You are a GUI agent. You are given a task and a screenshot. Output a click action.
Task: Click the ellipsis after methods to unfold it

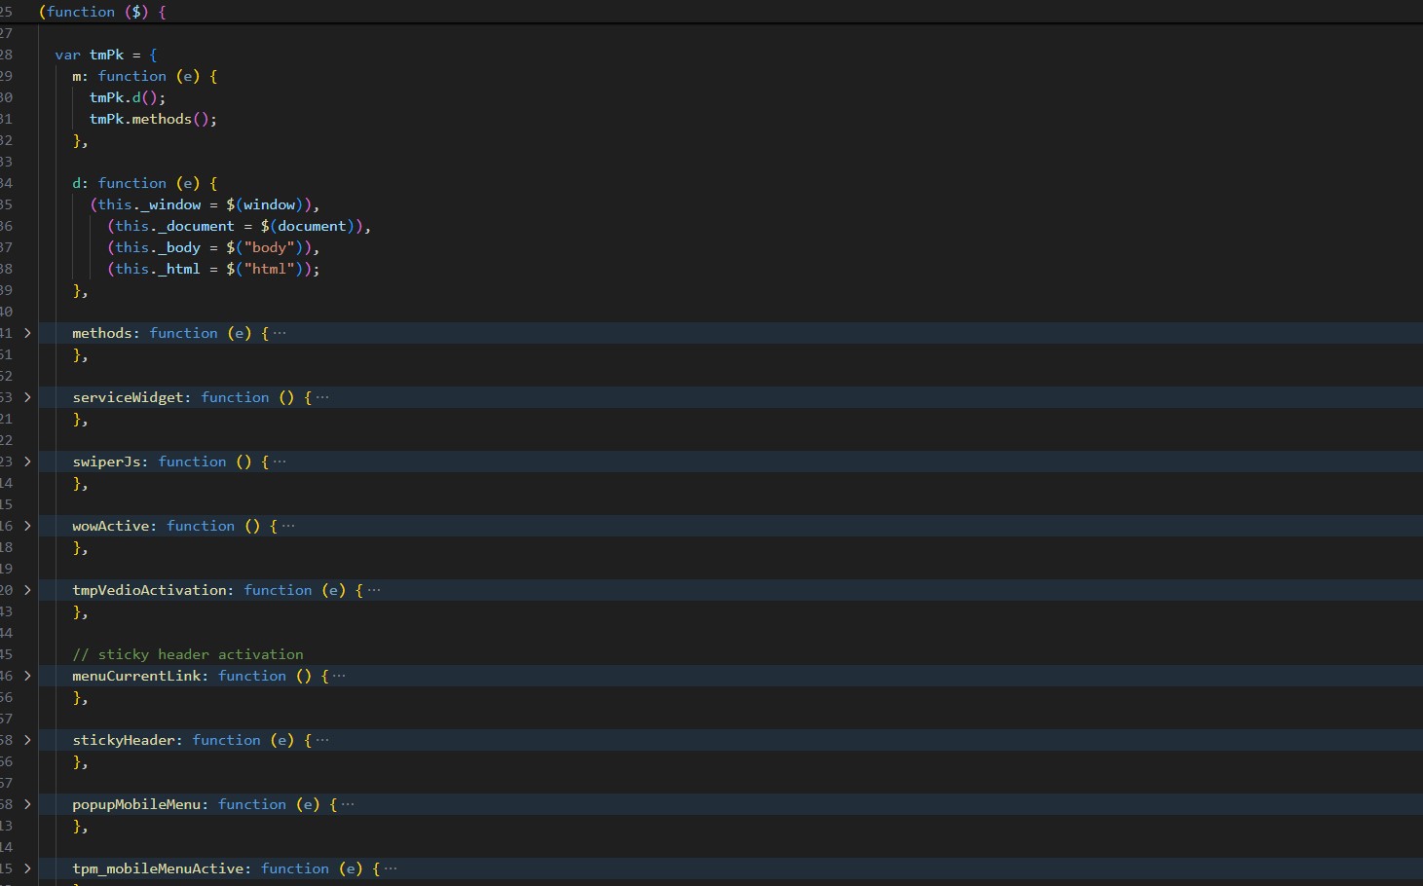pyautogui.click(x=281, y=333)
